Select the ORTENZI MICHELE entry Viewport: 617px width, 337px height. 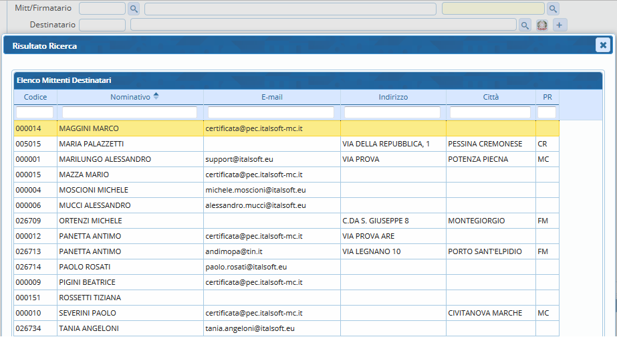90,221
